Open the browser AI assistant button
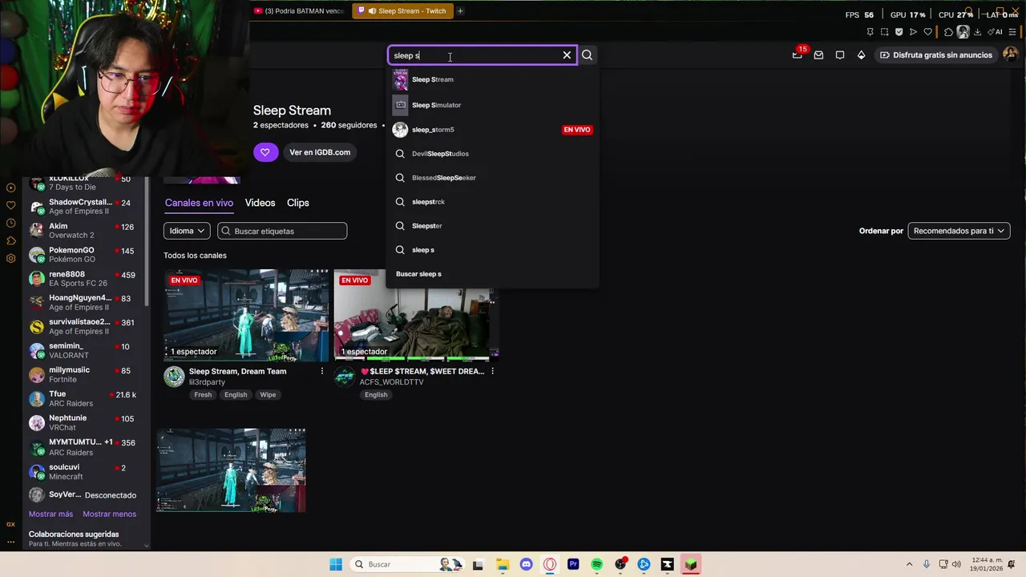Image resolution: width=1026 pixels, height=577 pixels. coord(996,32)
